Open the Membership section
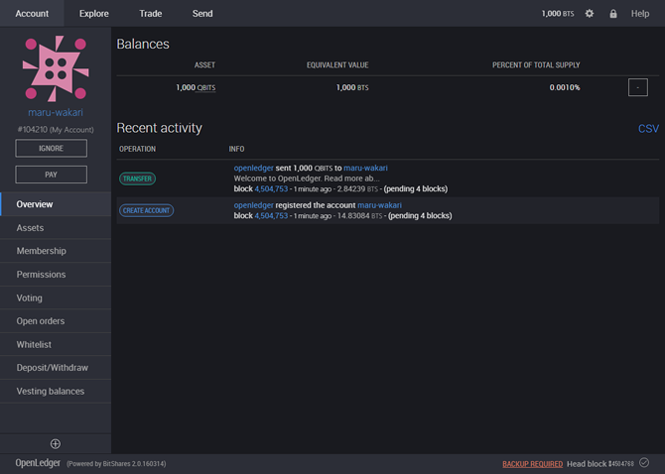 [41, 251]
